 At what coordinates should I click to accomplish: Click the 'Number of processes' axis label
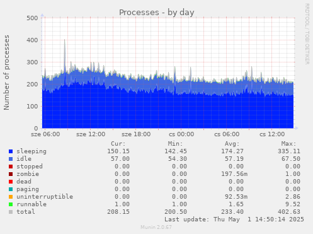pyautogui.click(x=6, y=73)
